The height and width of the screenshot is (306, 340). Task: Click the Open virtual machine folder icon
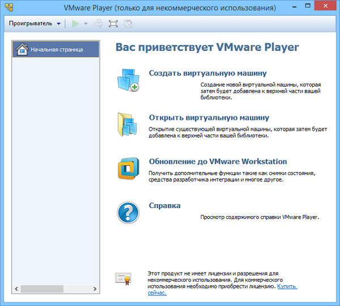click(x=127, y=124)
